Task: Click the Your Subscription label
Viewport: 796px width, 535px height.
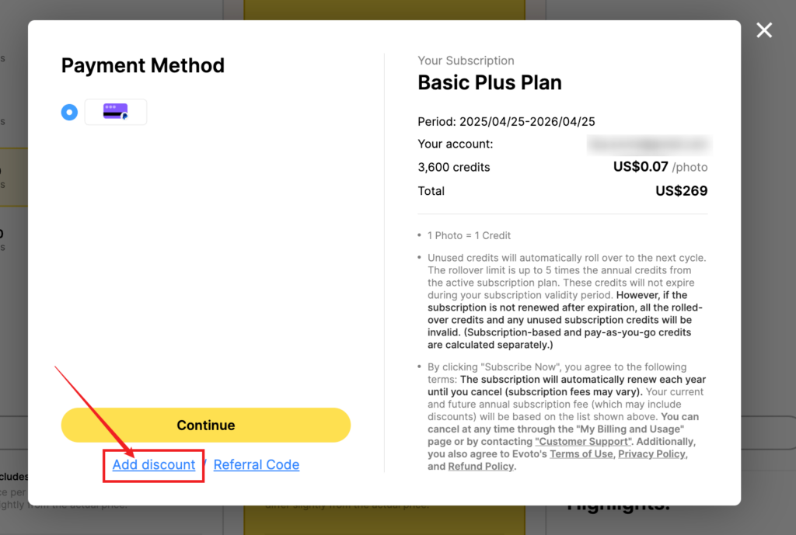Action: pos(466,61)
